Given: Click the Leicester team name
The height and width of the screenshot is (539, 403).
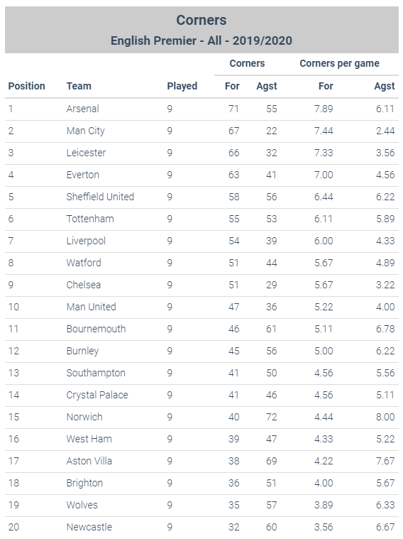Looking at the screenshot, I should coord(86,153).
